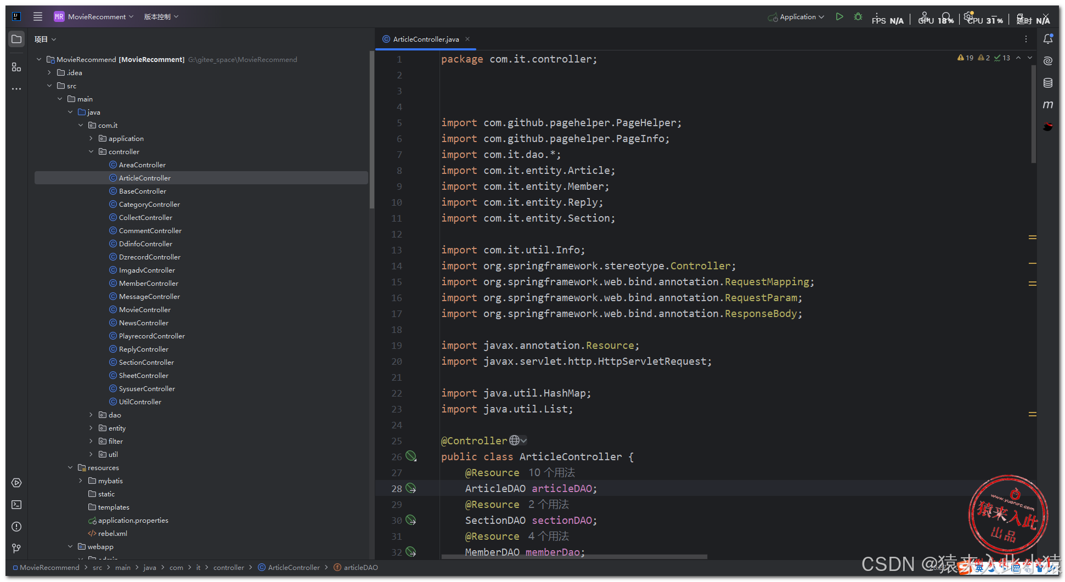The height and width of the screenshot is (582, 1065).
Task: Debug the Application configuration
Action: 858,16
